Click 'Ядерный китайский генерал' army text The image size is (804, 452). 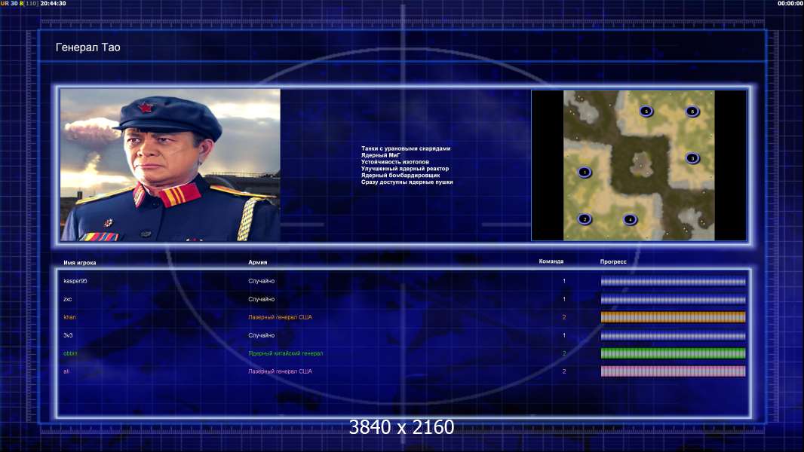[x=286, y=353]
